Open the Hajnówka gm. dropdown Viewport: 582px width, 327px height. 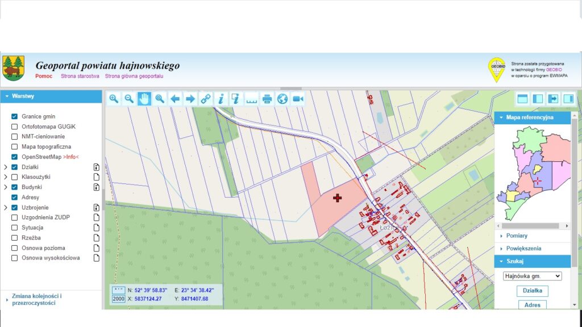[532, 276]
